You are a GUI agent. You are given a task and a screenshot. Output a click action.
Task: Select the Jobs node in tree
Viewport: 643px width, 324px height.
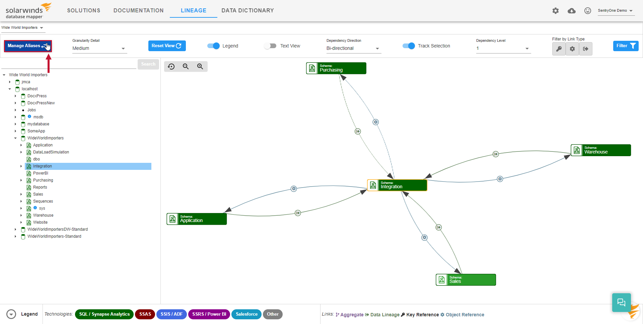click(31, 110)
